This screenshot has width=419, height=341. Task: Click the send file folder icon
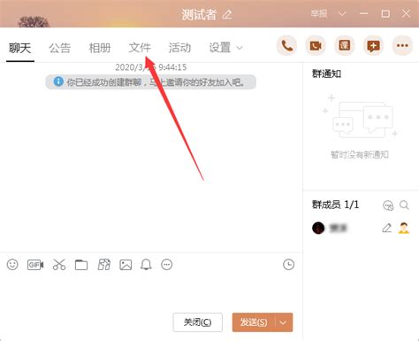pos(81,265)
